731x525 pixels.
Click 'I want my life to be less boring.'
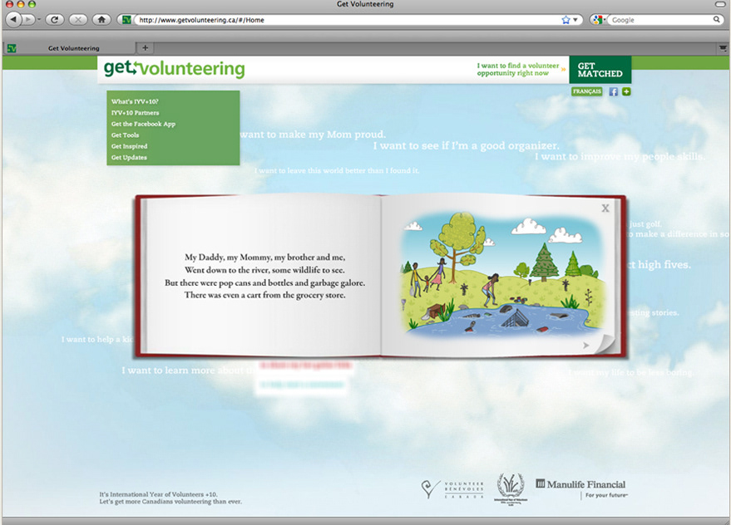(x=630, y=372)
